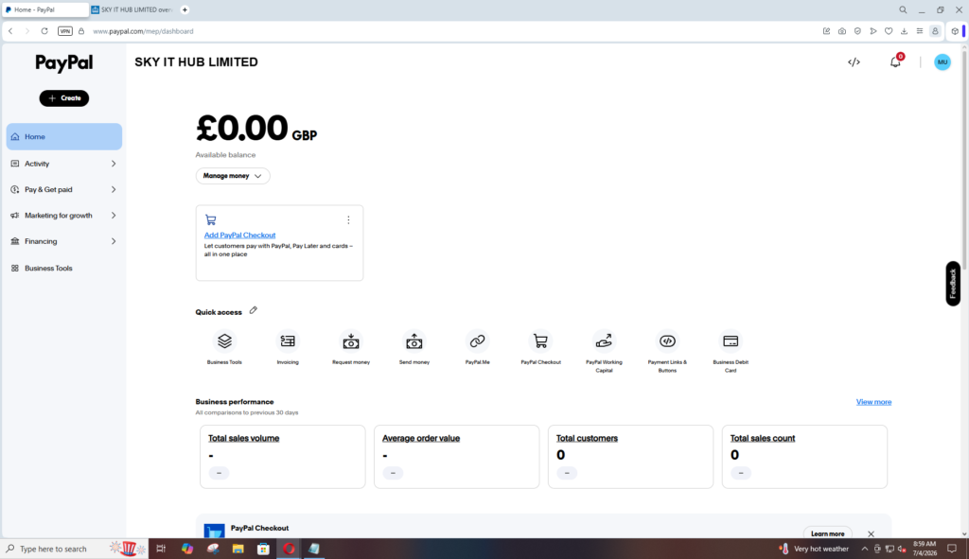
Task: Open the Feedback side tab
Action: (952, 284)
